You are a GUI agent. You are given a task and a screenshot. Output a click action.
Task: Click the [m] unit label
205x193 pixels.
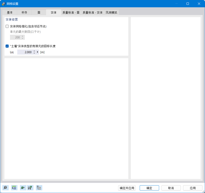42,52
